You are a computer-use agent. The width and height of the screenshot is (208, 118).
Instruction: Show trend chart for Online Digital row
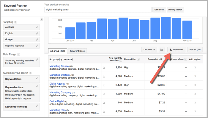point(104,103)
